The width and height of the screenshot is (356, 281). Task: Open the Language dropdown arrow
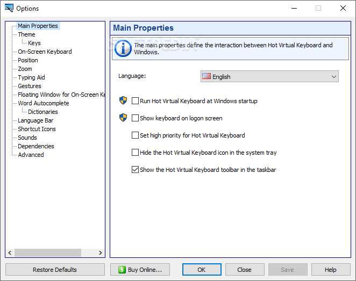333,77
